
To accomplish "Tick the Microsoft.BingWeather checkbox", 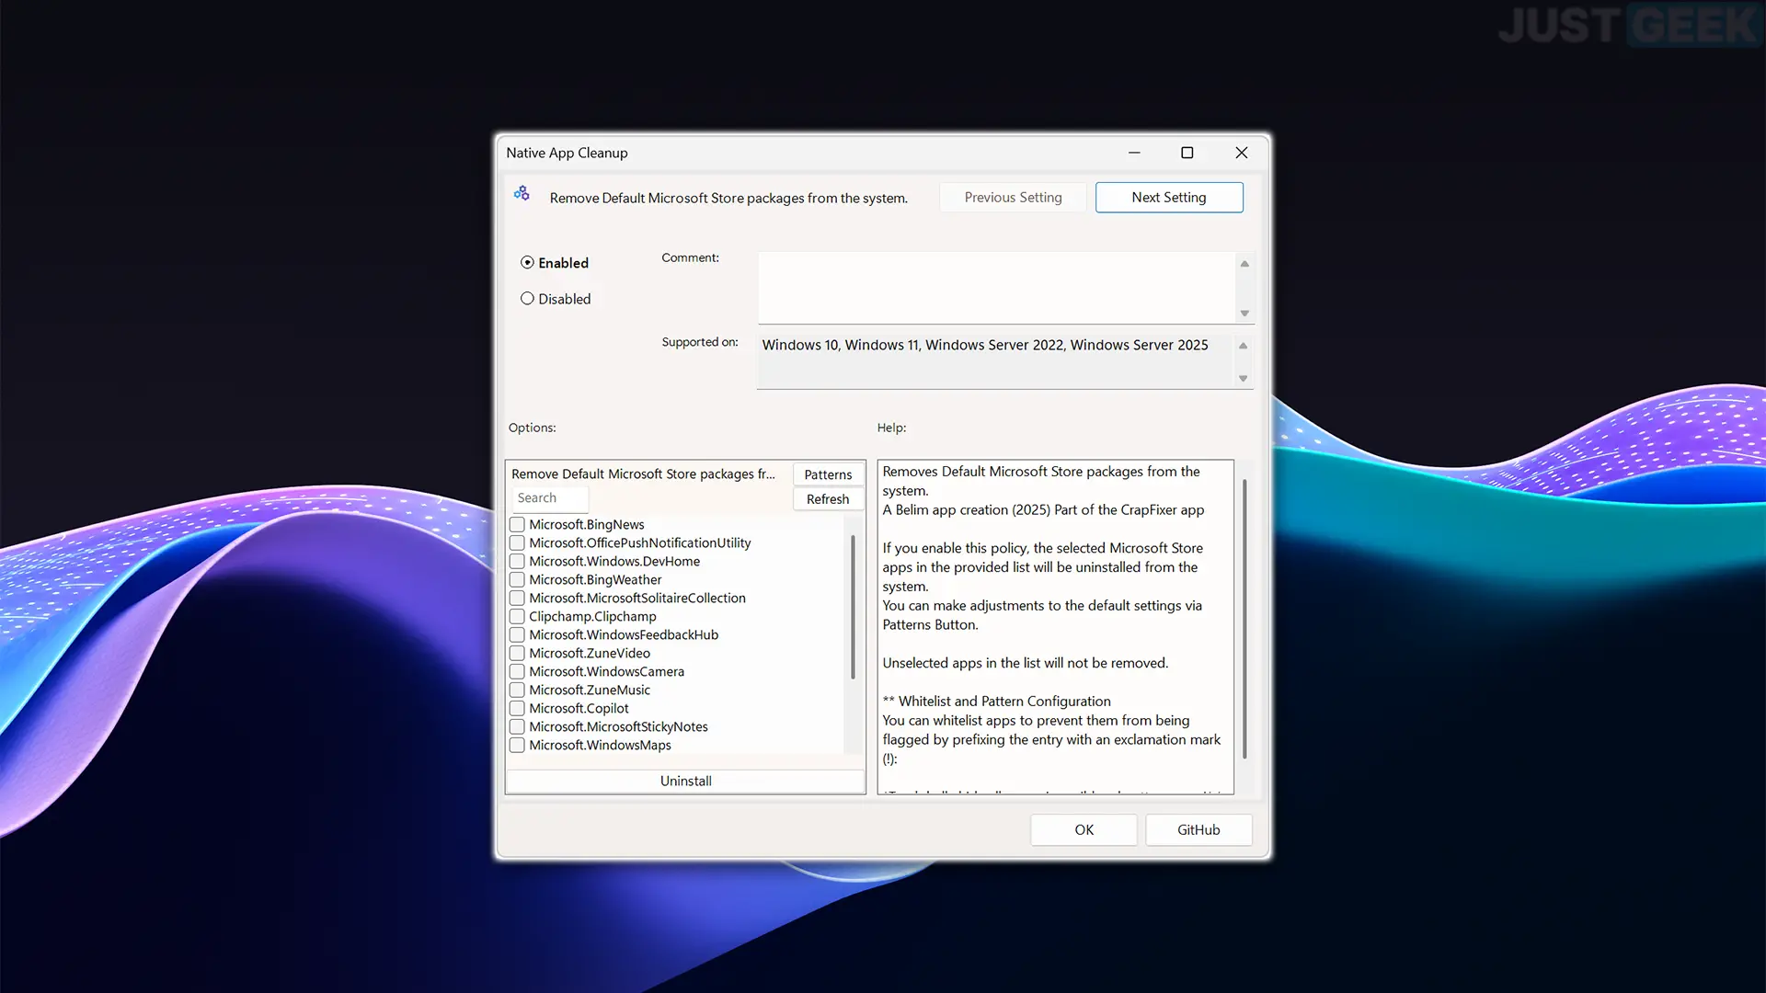I will point(517,580).
